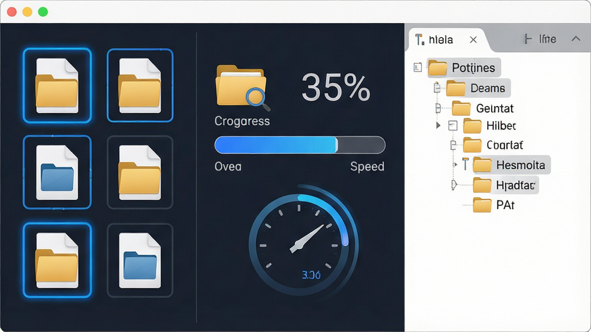591x332 pixels.
Task: Click the folder icon beside Gelntat
Action: tap(461, 108)
